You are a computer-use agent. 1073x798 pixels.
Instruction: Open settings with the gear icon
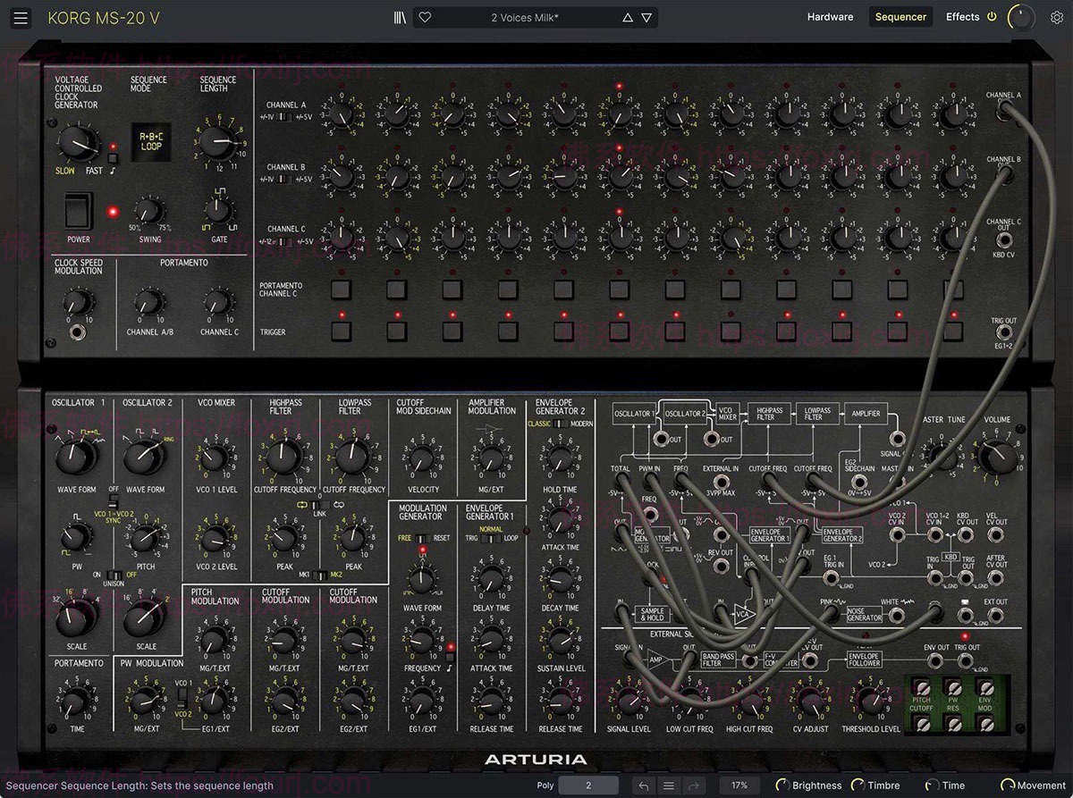coord(1056,18)
